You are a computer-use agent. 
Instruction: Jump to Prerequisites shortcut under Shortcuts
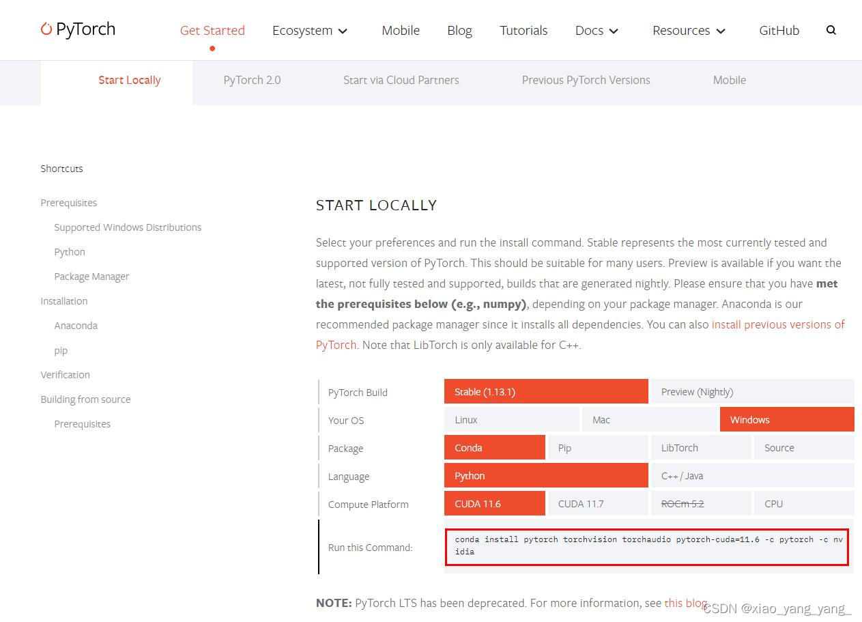click(68, 203)
